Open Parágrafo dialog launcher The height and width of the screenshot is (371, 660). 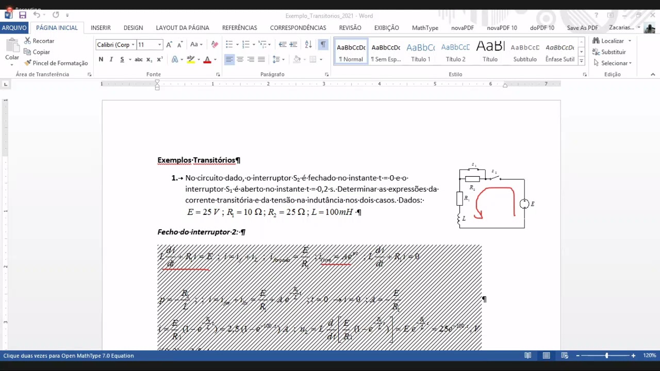327,75
